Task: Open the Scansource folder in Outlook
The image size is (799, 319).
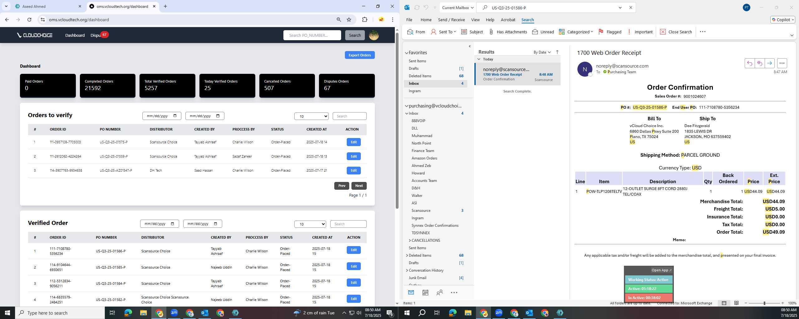Action: click(x=421, y=211)
